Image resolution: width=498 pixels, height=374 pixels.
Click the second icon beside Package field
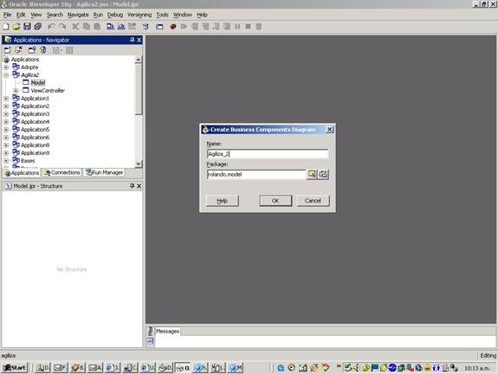[x=323, y=174]
